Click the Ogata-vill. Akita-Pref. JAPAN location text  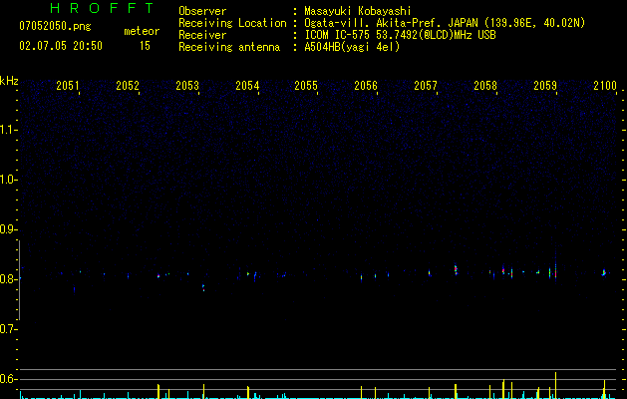tap(391, 23)
